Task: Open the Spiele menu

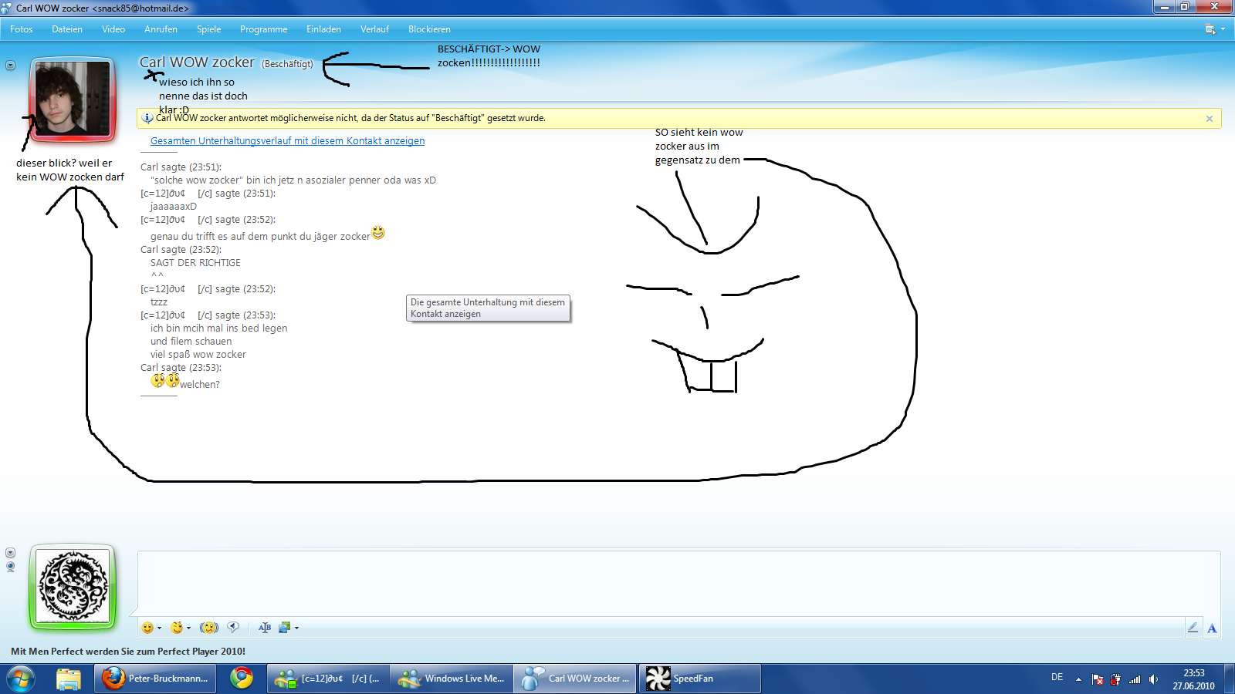Action: [208, 29]
